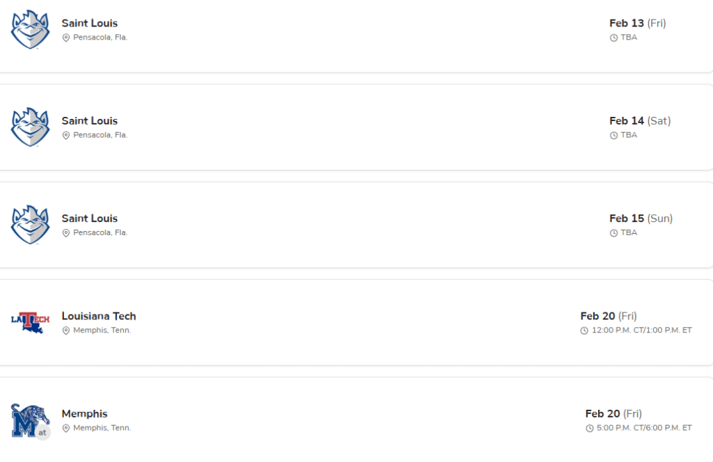Click the location pin in the Feb 14 game row

66,135
